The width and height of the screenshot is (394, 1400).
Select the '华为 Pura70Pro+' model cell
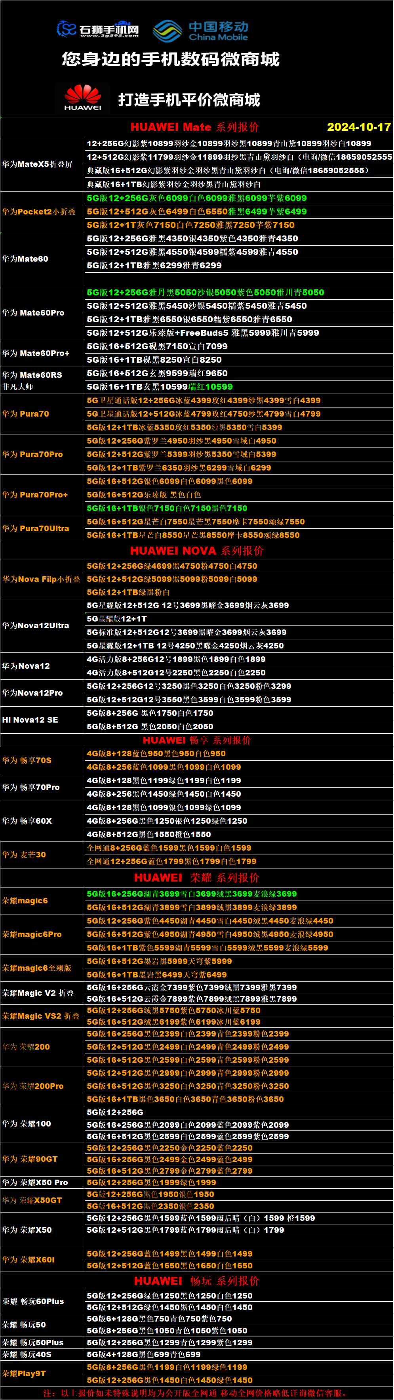[x=42, y=495]
